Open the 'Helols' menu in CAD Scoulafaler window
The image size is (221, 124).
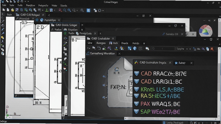(x=136, y=43)
